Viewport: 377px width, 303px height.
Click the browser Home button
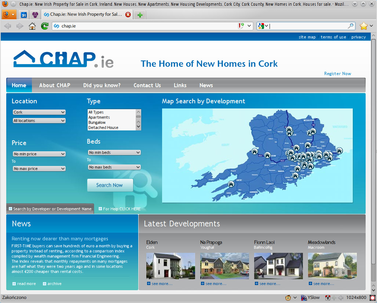32,26
